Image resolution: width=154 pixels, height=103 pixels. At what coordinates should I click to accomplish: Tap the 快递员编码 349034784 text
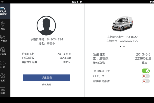click(46, 39)
